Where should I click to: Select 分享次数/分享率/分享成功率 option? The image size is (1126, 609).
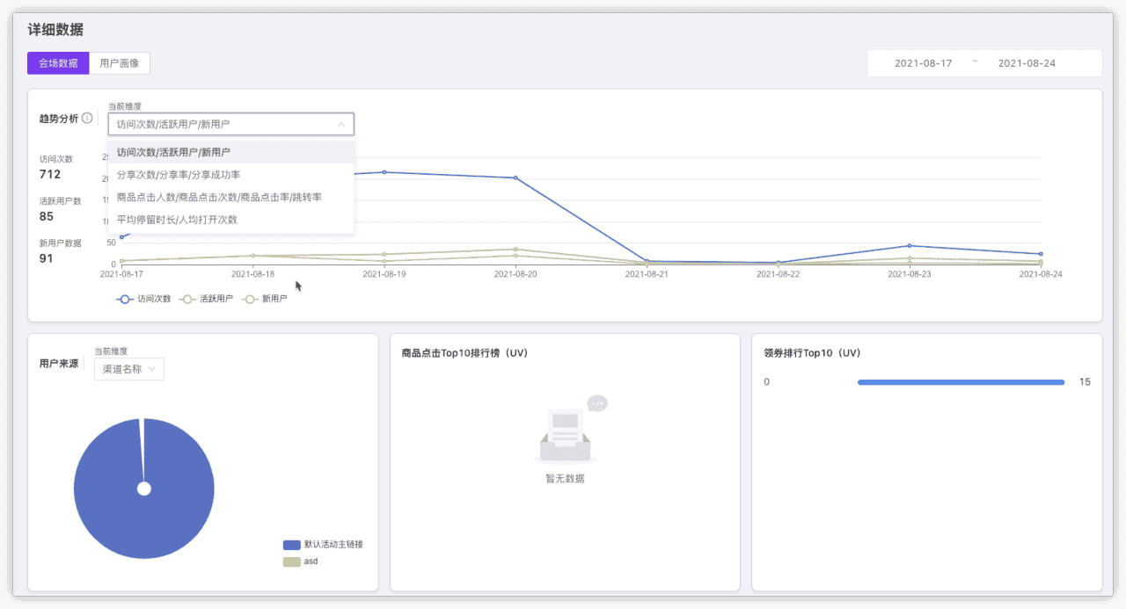pyautogui.click(x=230, y=175)
